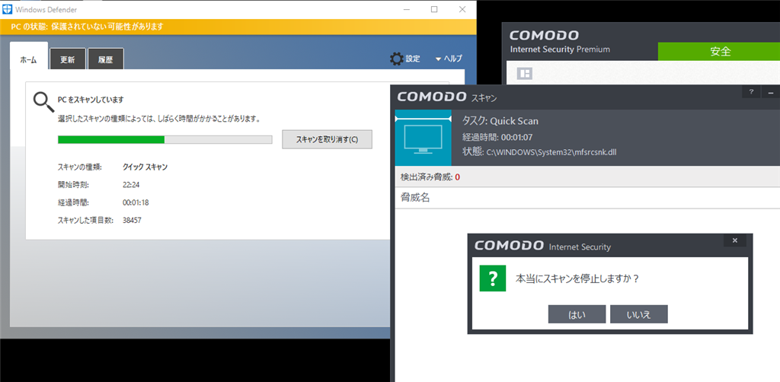This screenshot has width=780, height=382.
Task: Click the magnifying glass scan icon
Action: tap(43, 102)
